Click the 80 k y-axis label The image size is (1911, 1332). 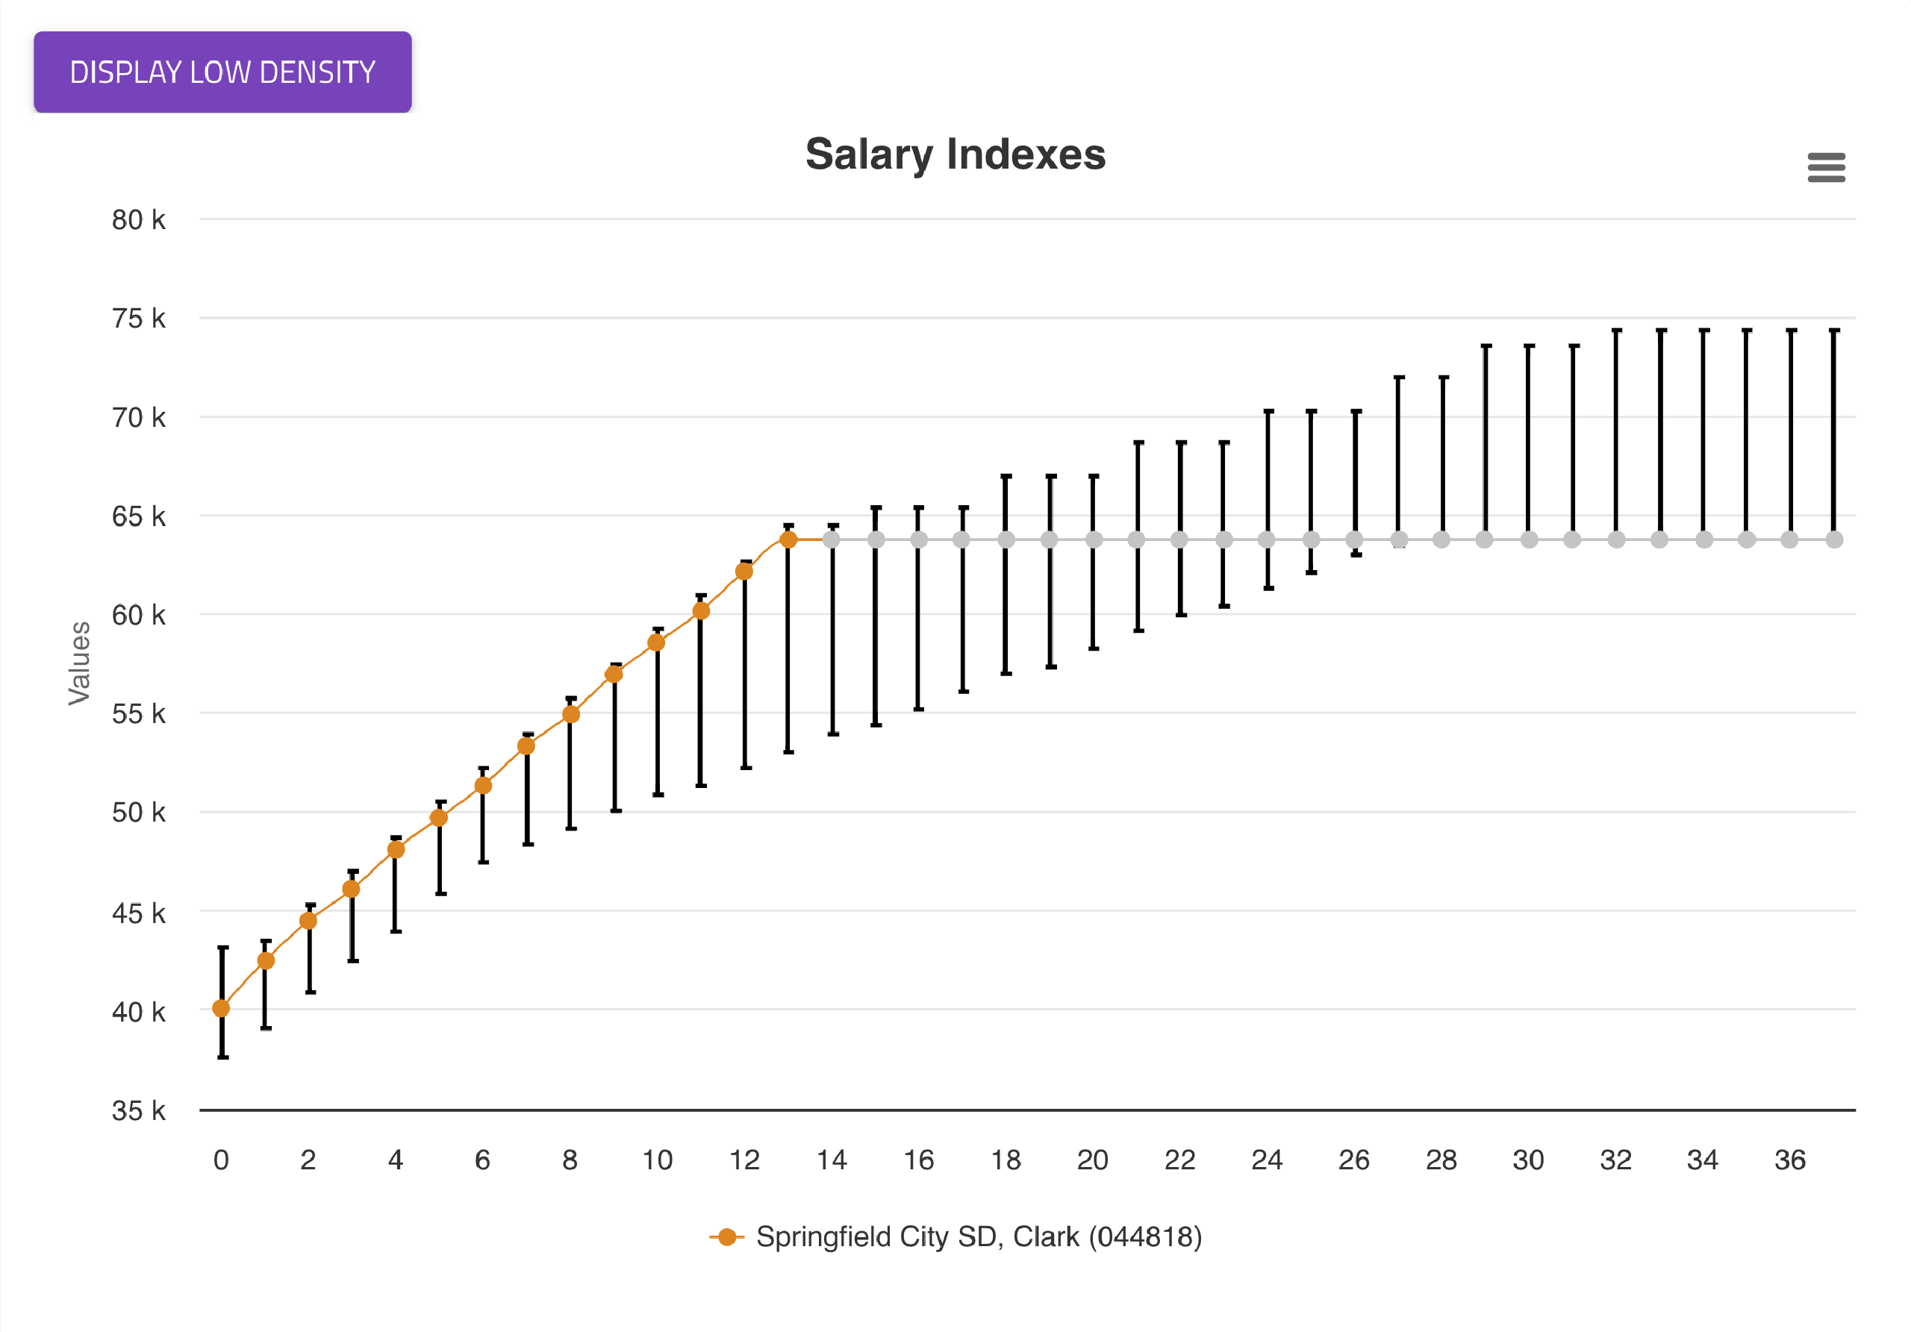click(138, 220)
